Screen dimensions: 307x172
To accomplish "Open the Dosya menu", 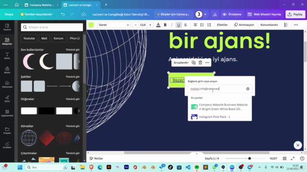I will coord(9,14).
